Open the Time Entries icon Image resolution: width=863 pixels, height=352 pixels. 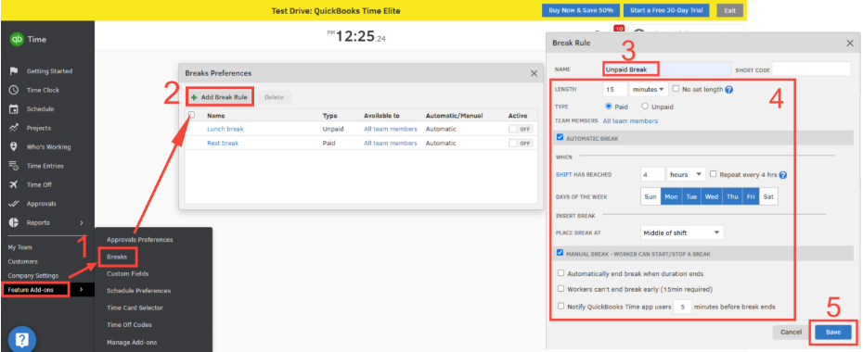14,166
